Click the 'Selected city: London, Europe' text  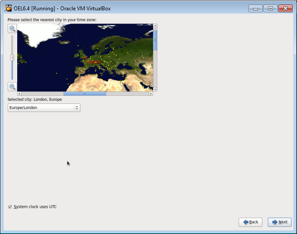(x=35, y=99)
